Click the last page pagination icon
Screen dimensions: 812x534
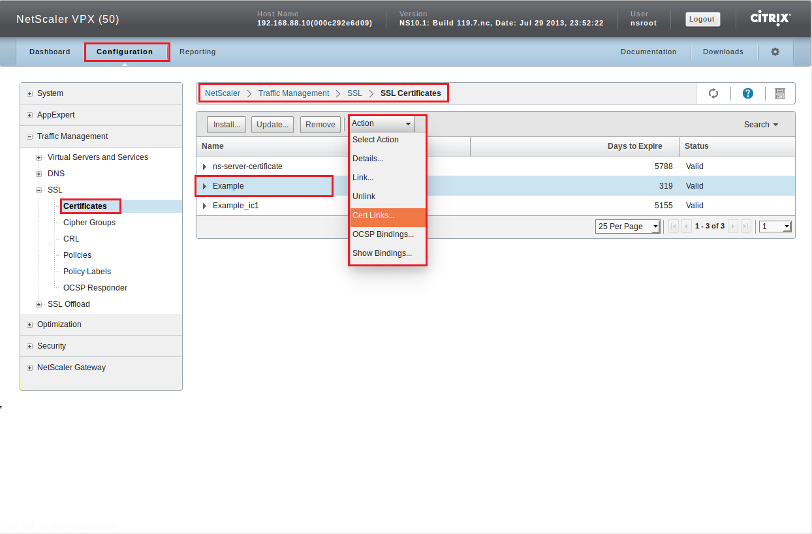pos(746,227)
